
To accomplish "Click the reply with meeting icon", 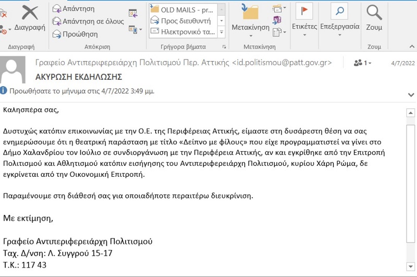I will 133,13.
